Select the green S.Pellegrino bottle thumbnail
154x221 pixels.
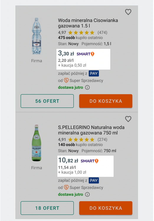tap(37, 143)
